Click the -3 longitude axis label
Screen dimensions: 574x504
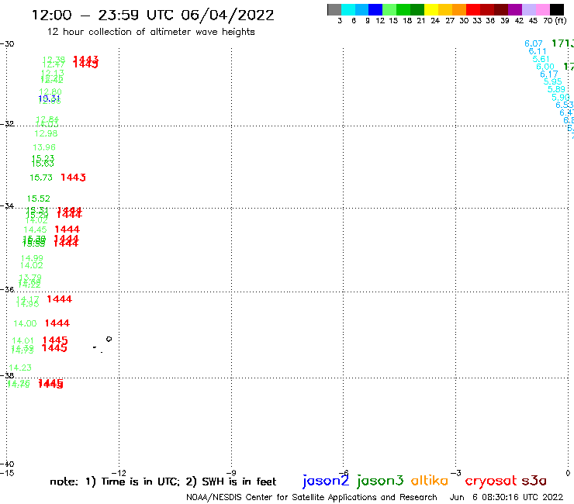click(x=456, y=473)
